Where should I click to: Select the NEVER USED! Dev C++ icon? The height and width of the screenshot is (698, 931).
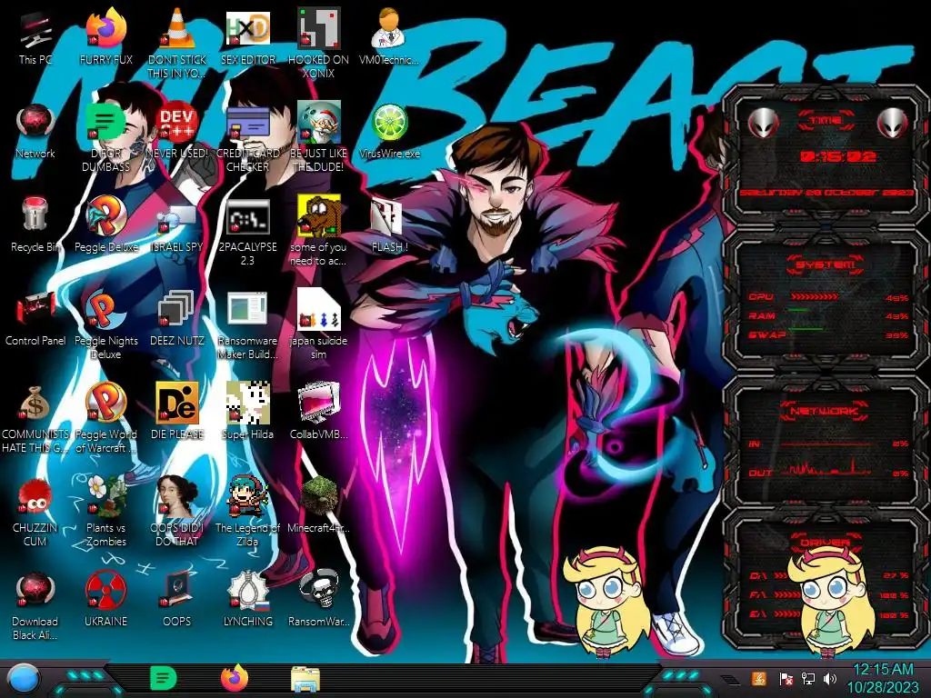(177, 124)
